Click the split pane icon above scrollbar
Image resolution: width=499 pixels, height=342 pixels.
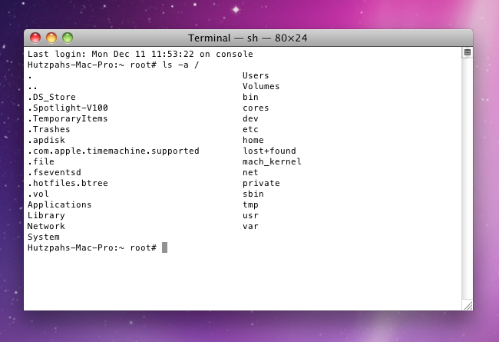pos(467,53)
